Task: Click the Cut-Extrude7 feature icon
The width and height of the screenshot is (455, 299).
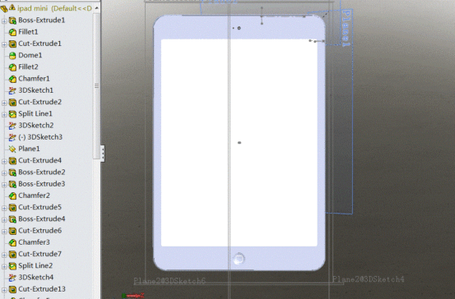Action: coord(12,254)
